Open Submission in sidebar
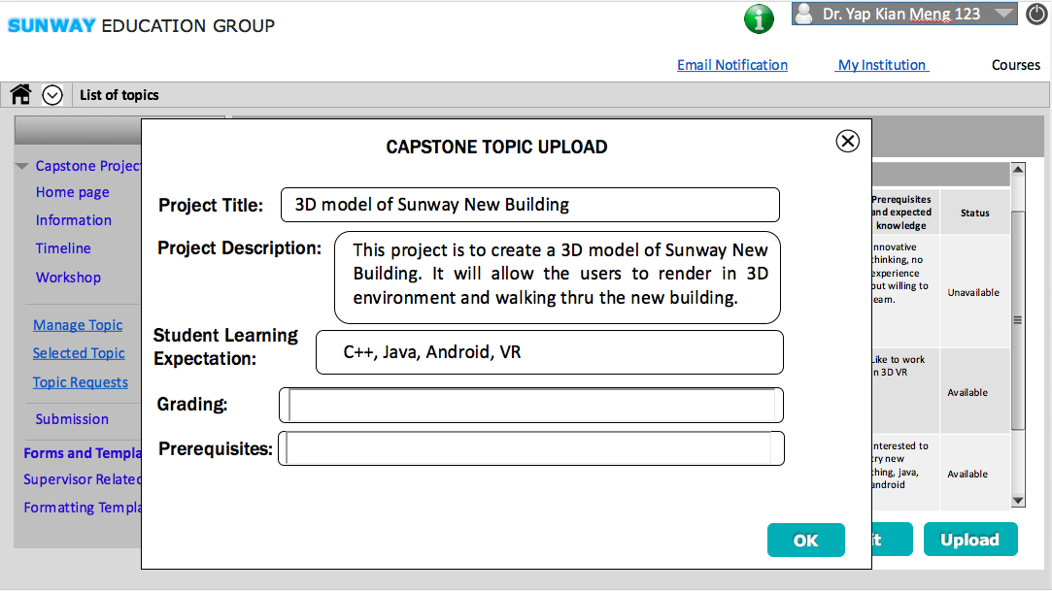This screenshot has height=591, width=1052. (72, 419)
